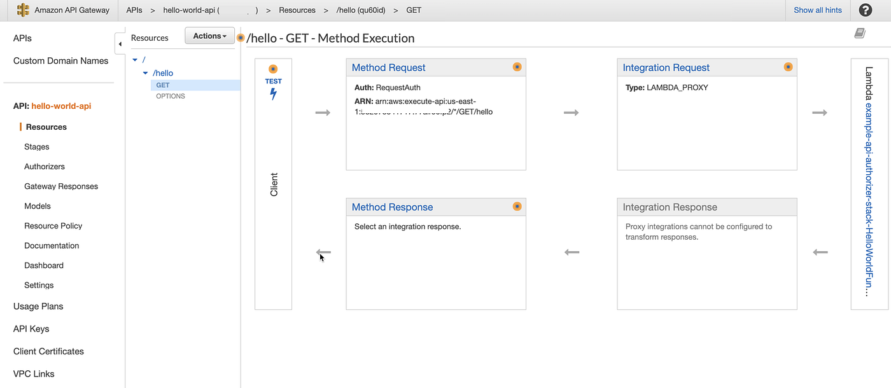Select the OPTIONS method under /hello

(x=170, y=95)
